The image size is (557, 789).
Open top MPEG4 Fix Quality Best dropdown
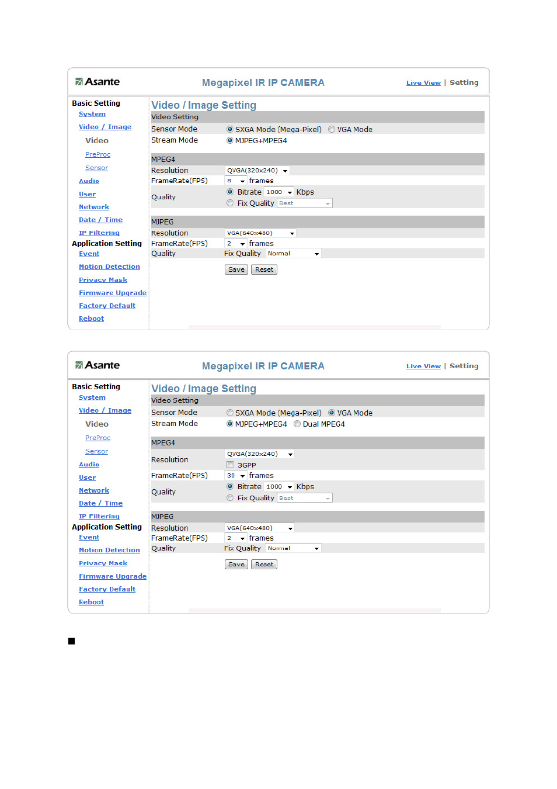(x=305, y=203)
